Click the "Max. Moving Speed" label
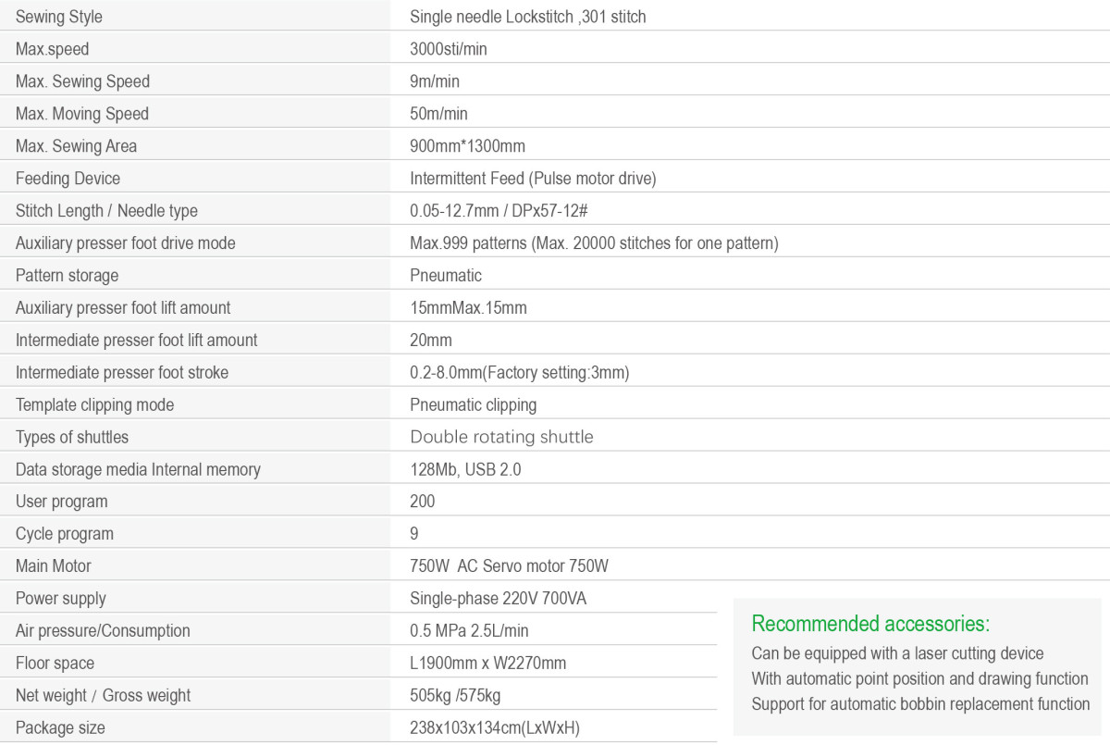 pos(82,114)
